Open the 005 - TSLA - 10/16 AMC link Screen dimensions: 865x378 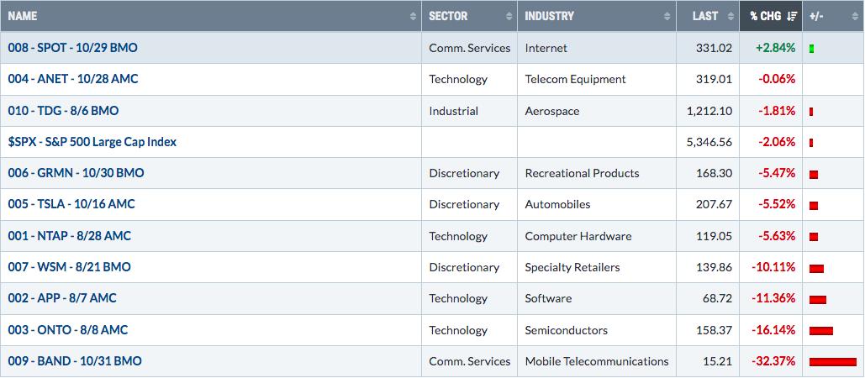pyautogui.click(x=71, y=204)
